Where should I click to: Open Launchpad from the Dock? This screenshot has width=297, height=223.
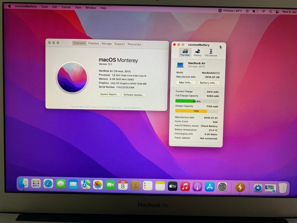pos(36,183)
